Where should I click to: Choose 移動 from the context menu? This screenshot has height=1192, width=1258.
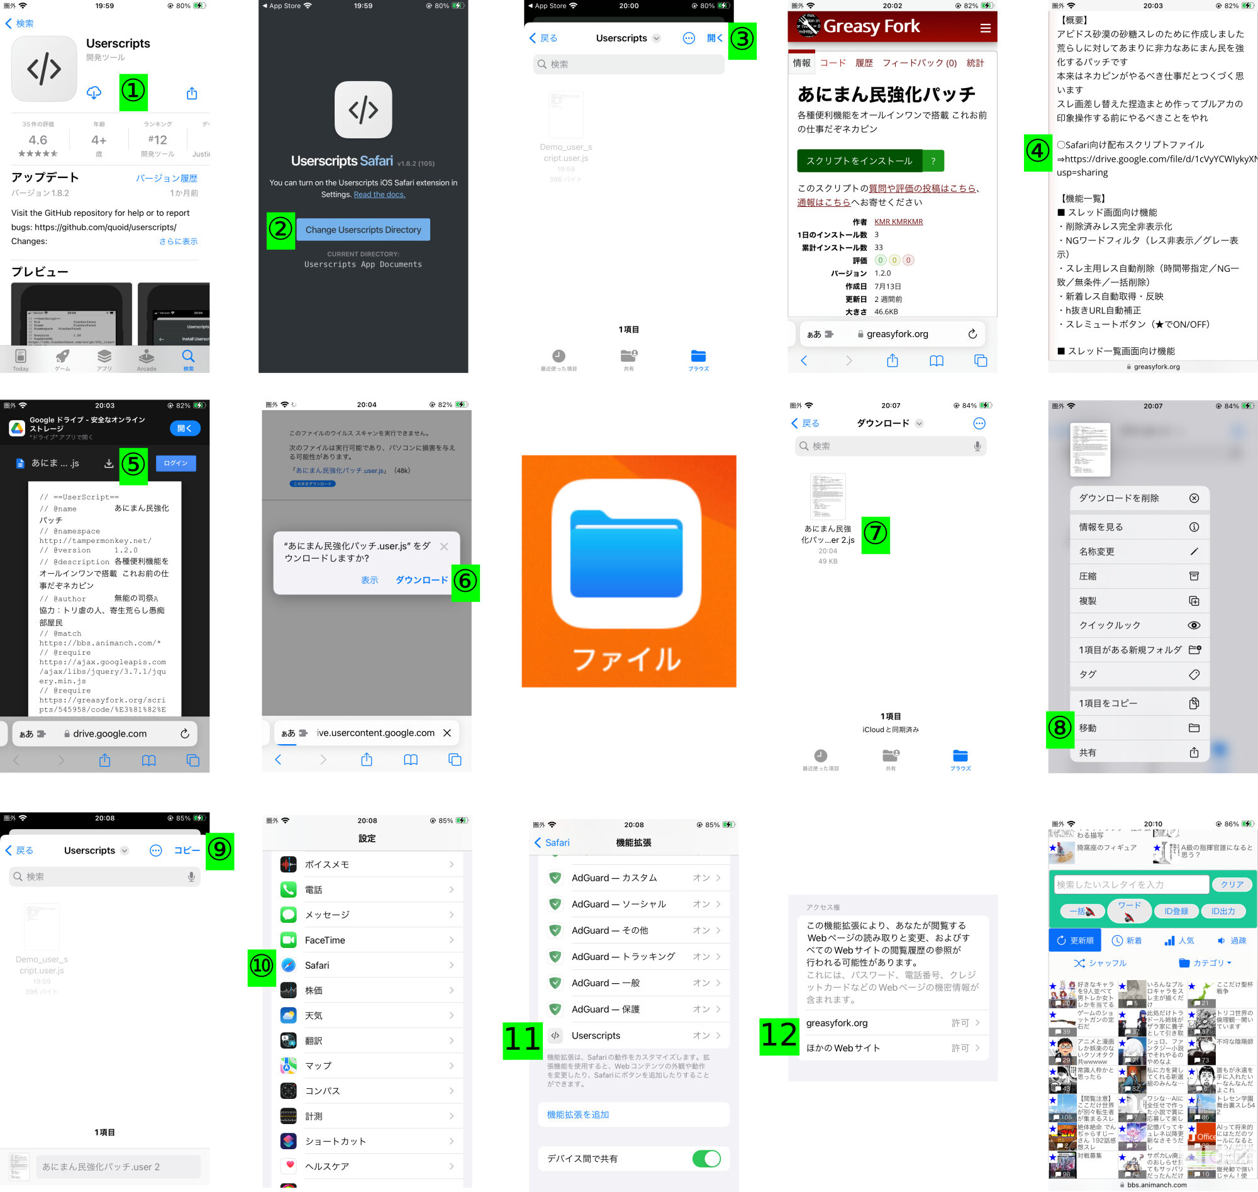1138,728
